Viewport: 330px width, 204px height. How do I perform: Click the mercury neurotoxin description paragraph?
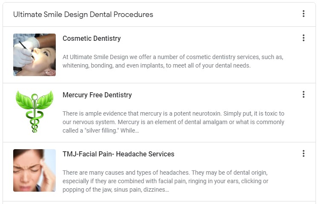[x=173, y=122]
